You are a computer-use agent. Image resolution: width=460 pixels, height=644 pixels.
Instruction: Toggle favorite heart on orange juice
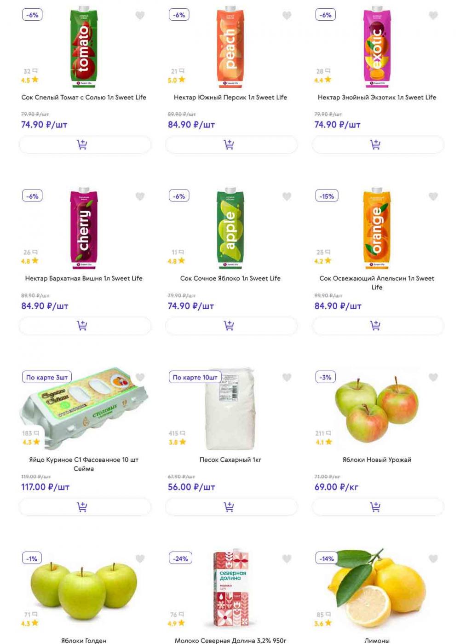(433, 196)
